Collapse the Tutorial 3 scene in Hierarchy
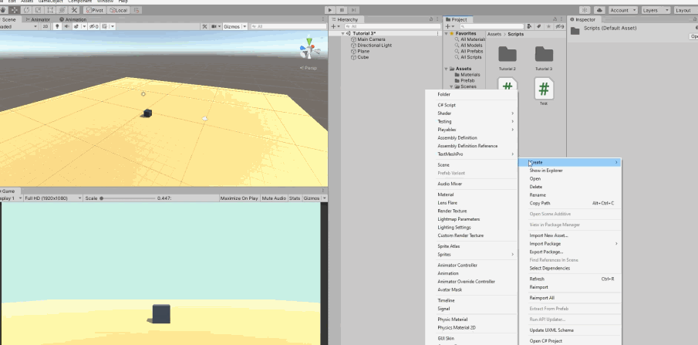The height and width of the screenshot is (345, 698). [x=344, y=34]
